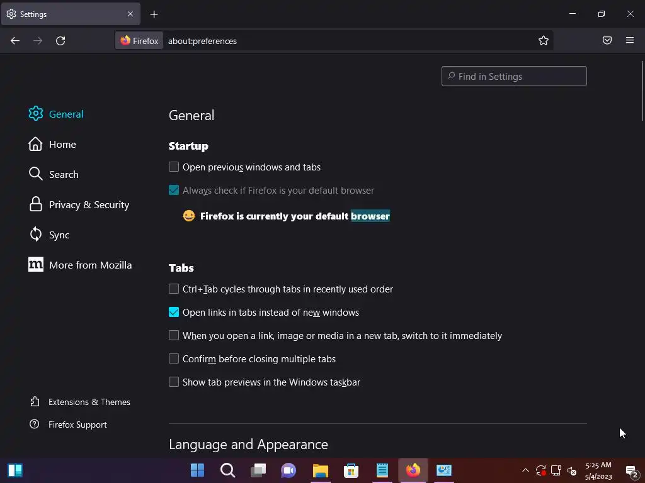The width and height of the screenshot is (645, 483).
Task: Open a new tab with the plus button
Action: pos(154,14)
